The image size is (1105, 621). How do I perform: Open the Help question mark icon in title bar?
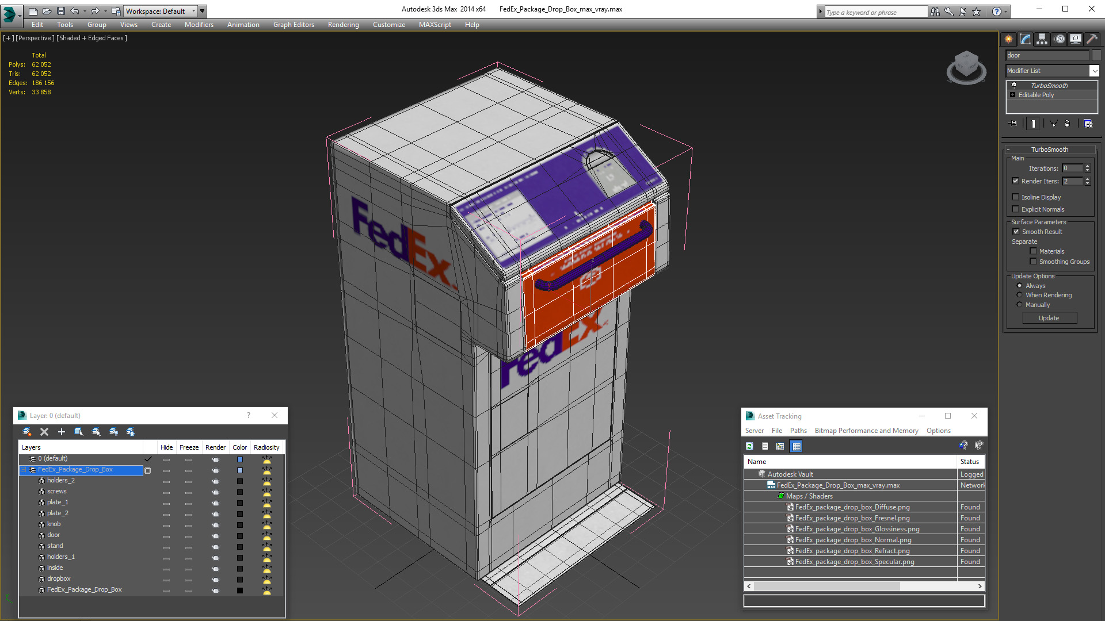click(x=996, y=11)
